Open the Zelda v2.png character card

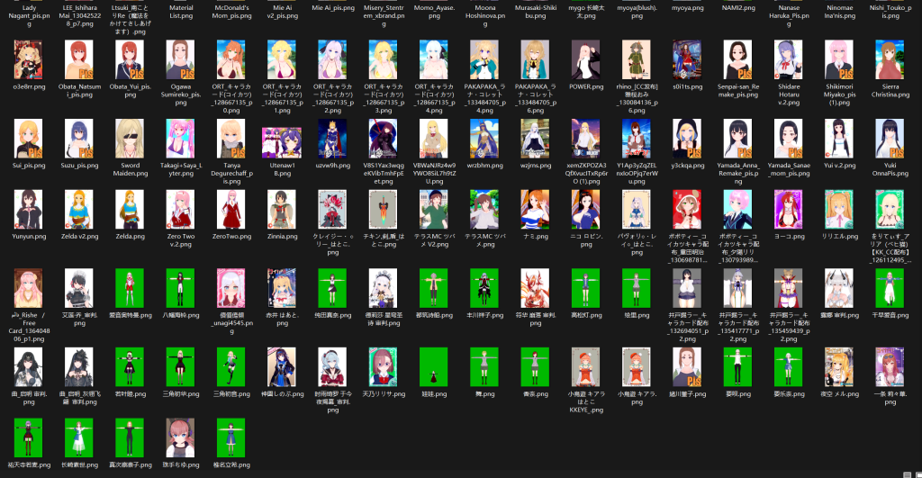[x=78, y=209]
